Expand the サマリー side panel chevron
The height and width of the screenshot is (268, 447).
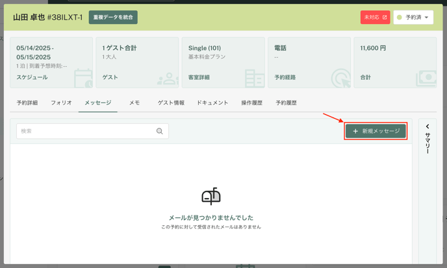click(428, 127)
